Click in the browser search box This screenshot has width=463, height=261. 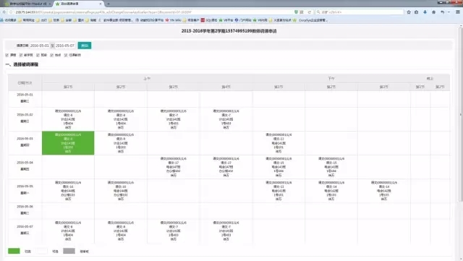coord(360,12)
